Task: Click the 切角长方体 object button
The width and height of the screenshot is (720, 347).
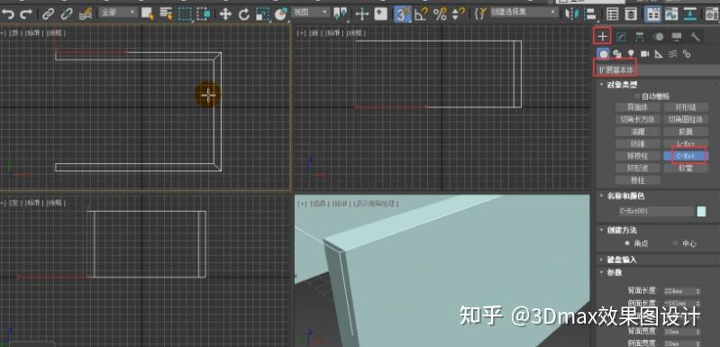Action: point(637,119)
